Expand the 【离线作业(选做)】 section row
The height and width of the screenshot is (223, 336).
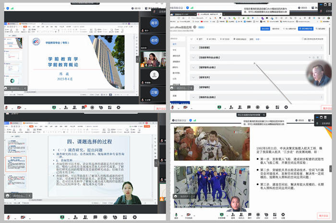click(x=257, y=97)
